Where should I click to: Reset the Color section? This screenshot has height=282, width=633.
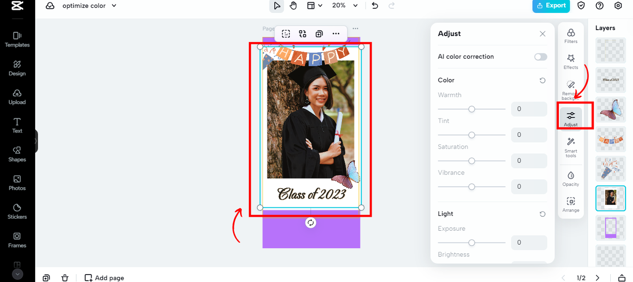543,80
